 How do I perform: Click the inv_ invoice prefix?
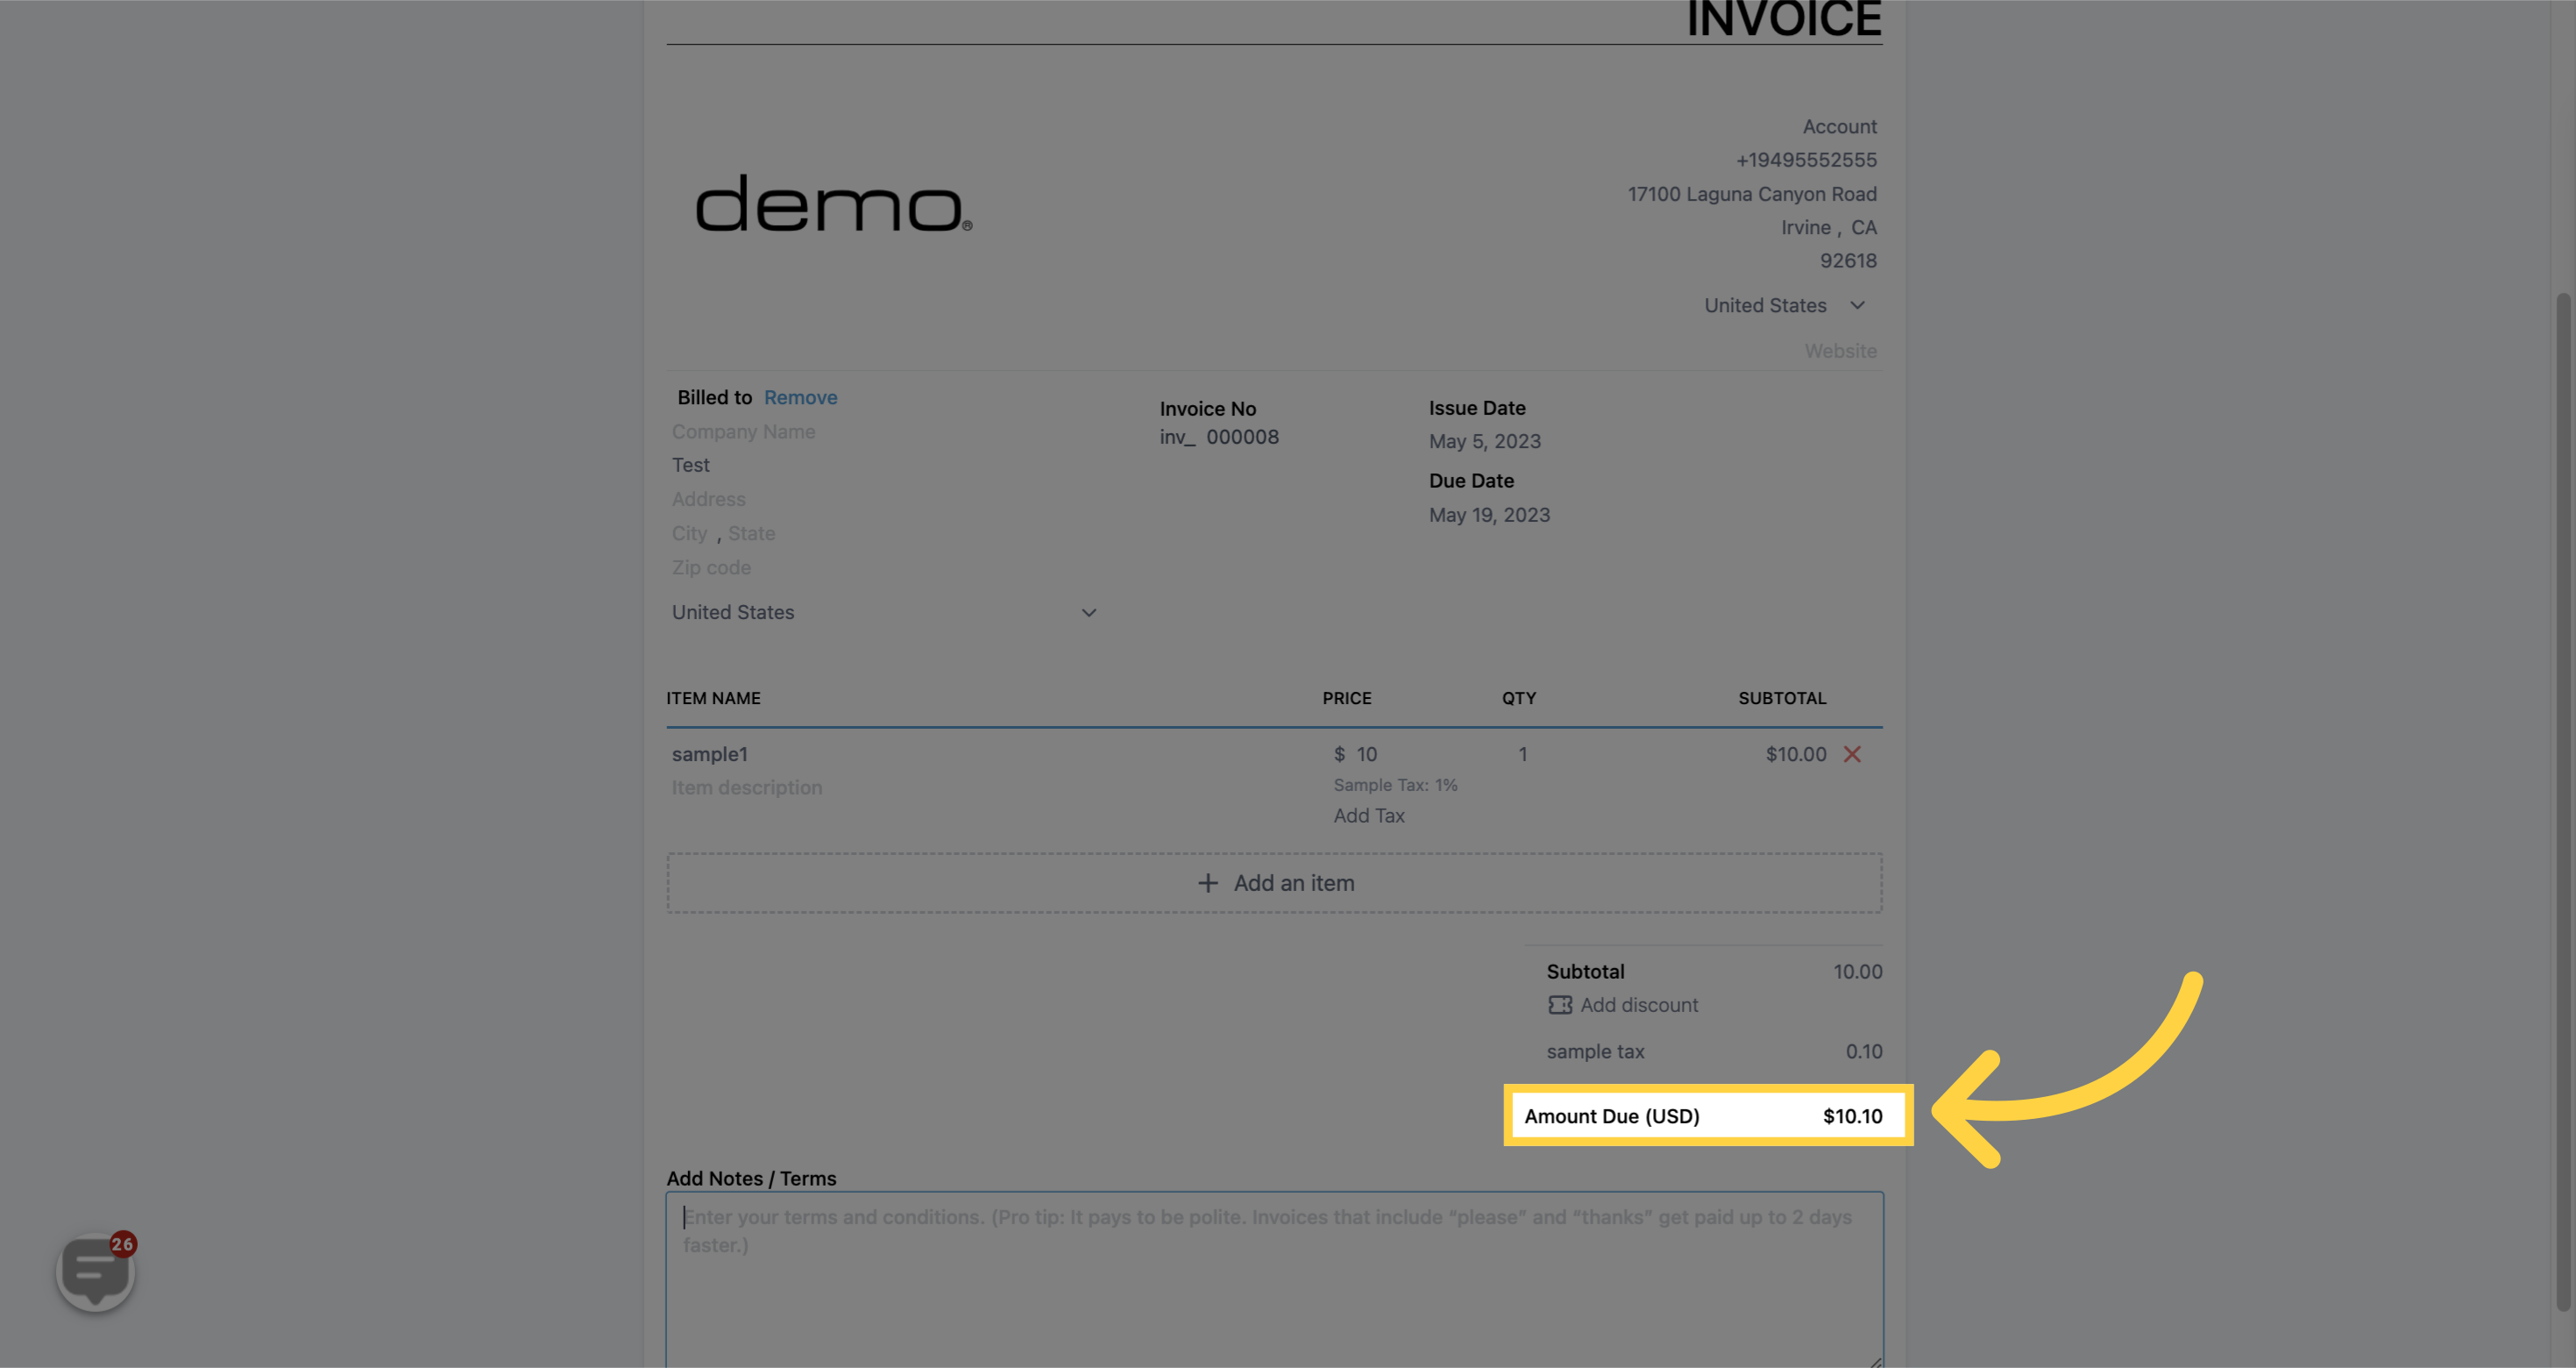point(1177,438)
